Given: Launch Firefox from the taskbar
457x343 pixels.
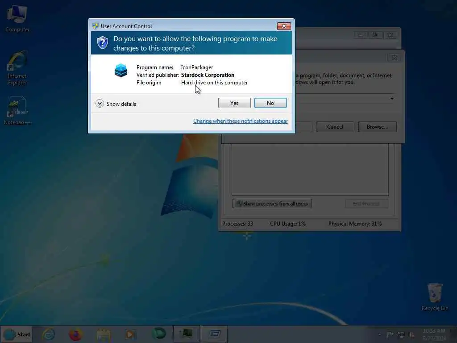Looking at the screenshot, I should tap(75, 334).
